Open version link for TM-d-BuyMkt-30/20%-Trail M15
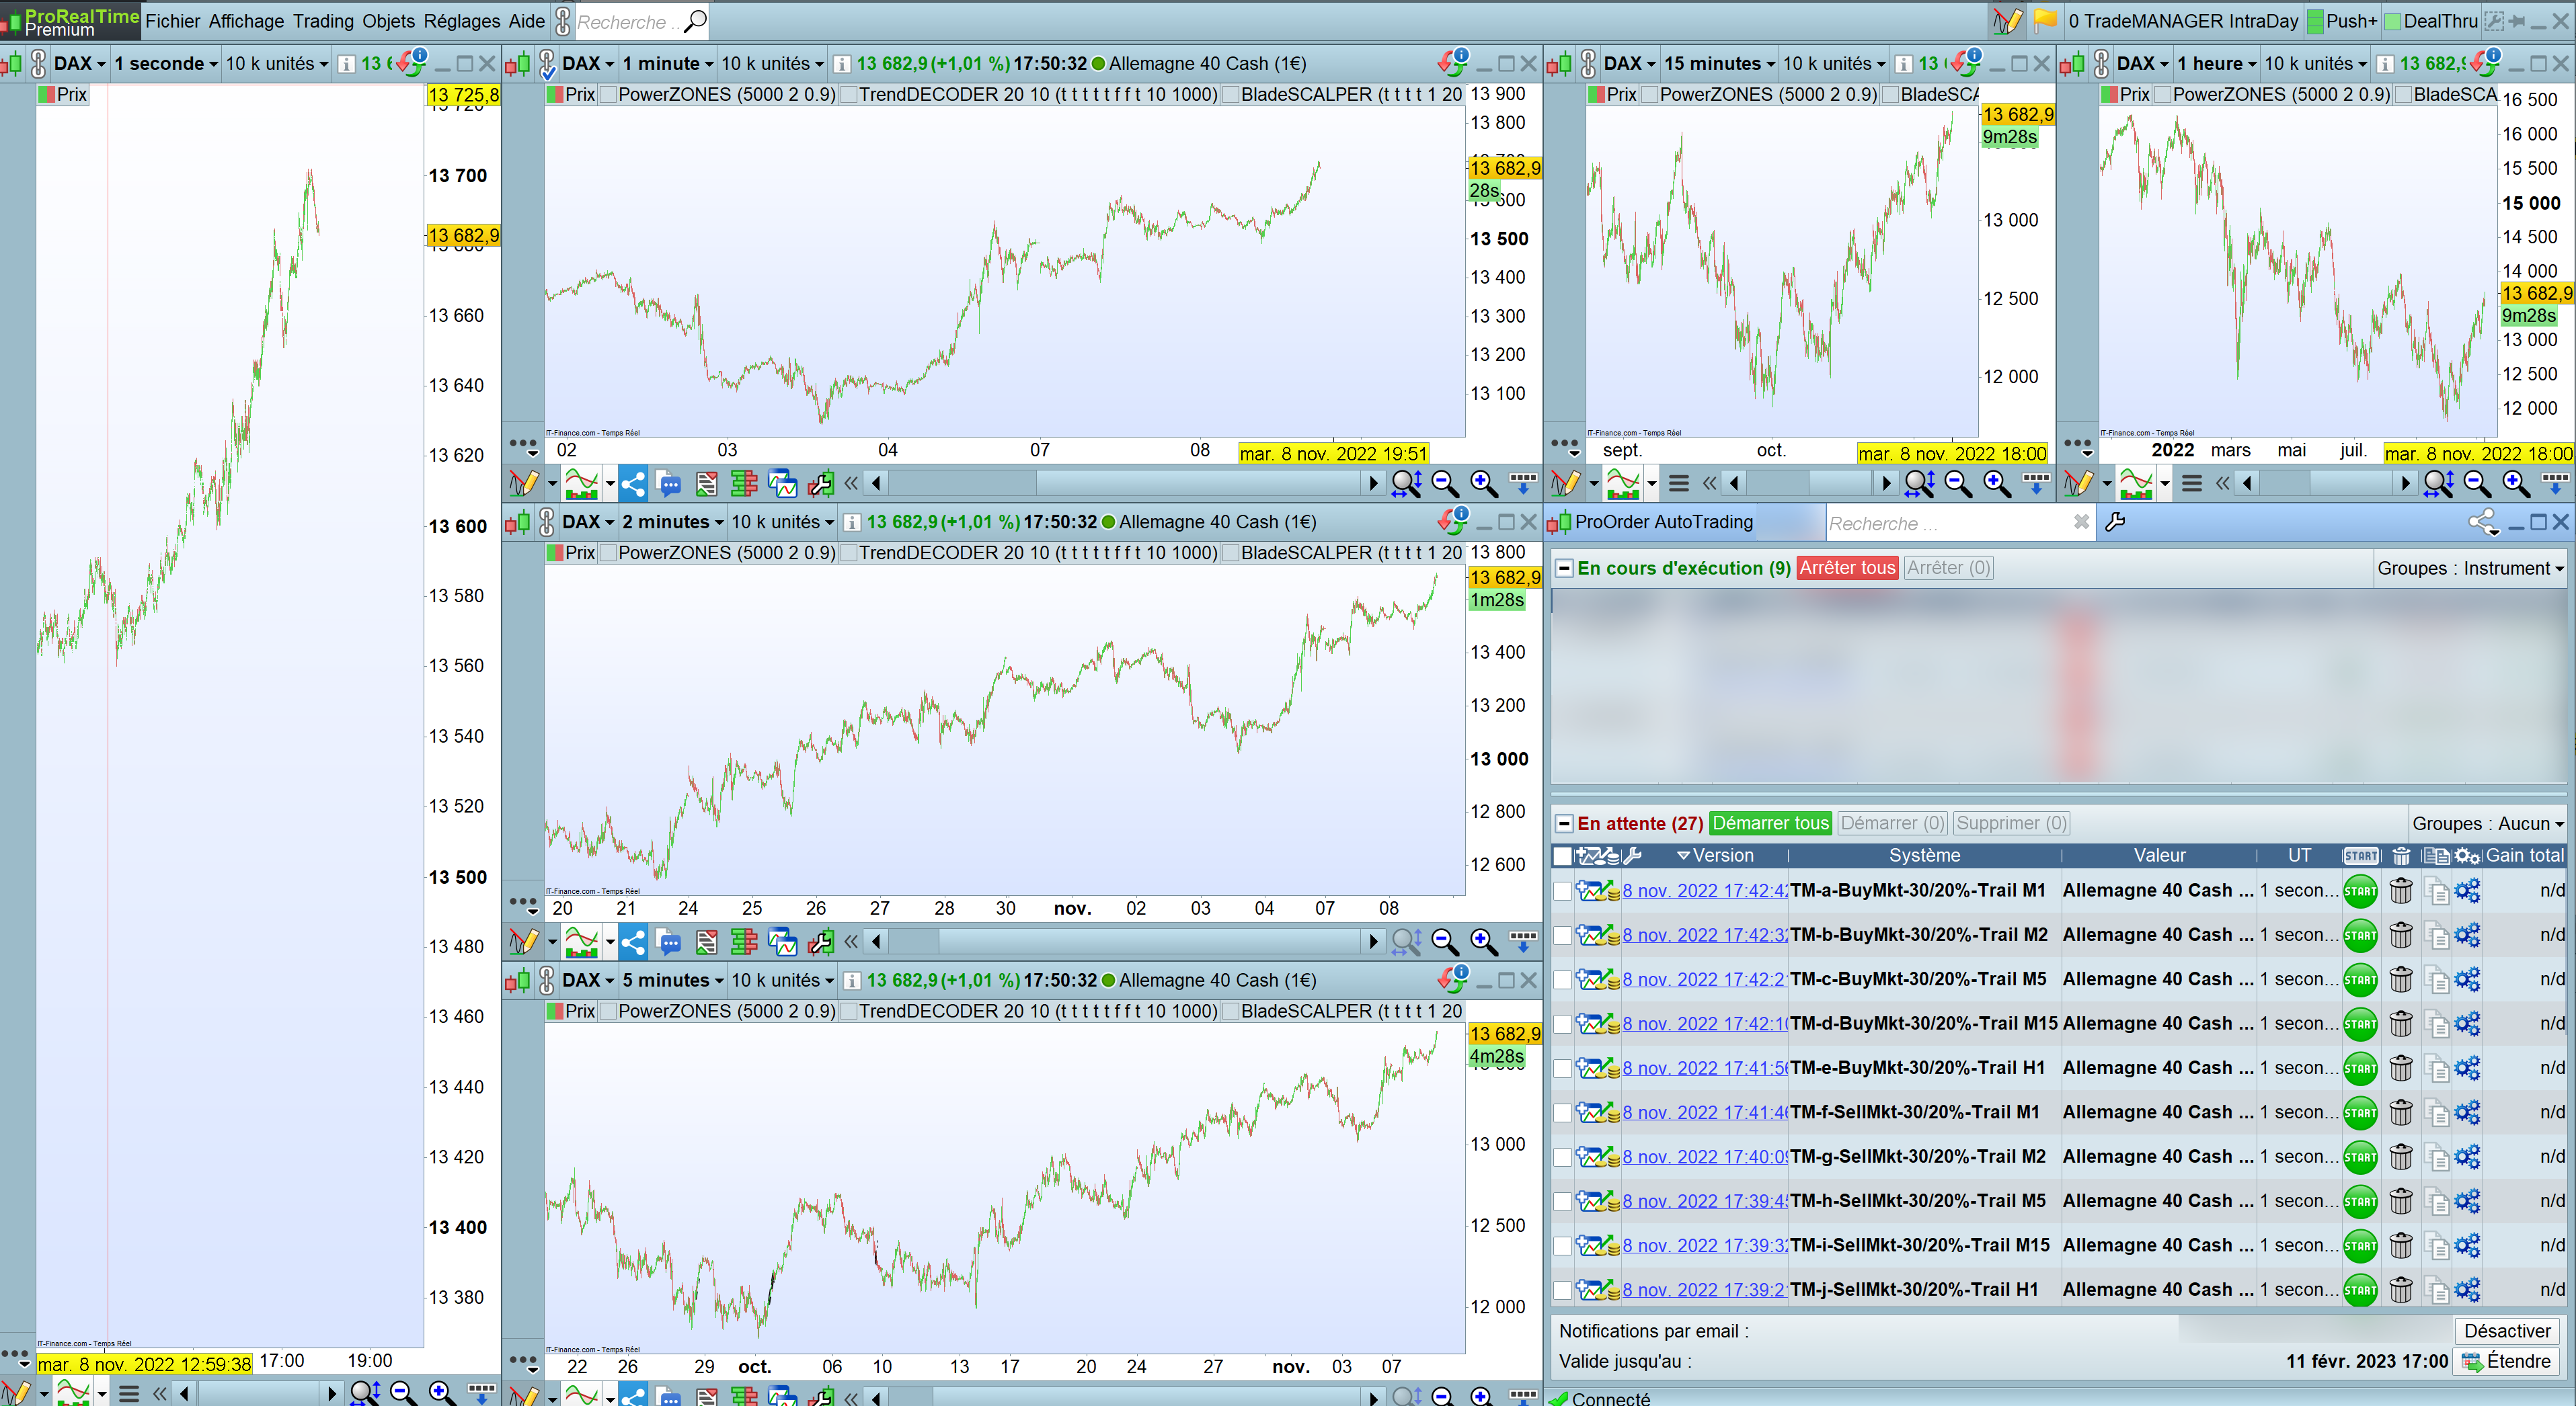 1705,1024
